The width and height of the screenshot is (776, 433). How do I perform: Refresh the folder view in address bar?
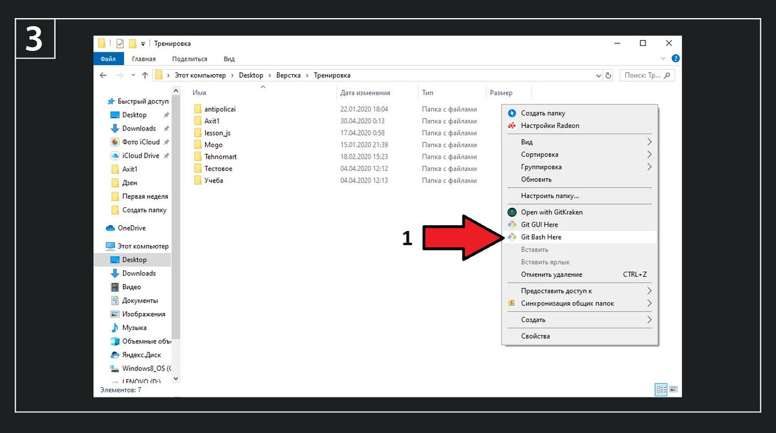608,76
